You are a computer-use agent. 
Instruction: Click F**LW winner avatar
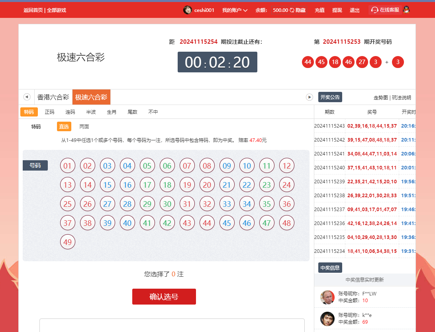[x=327, y=297]
